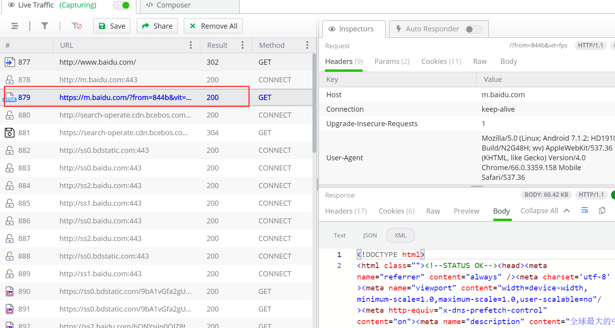Select the https://m.baidu.com/?from=844b session URL

(126, 98)
